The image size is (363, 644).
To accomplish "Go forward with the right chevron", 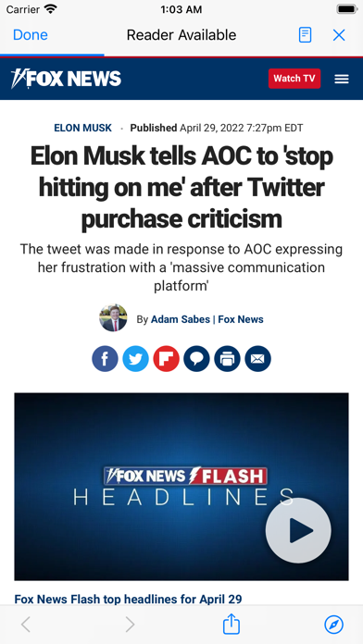I will 130,625.
